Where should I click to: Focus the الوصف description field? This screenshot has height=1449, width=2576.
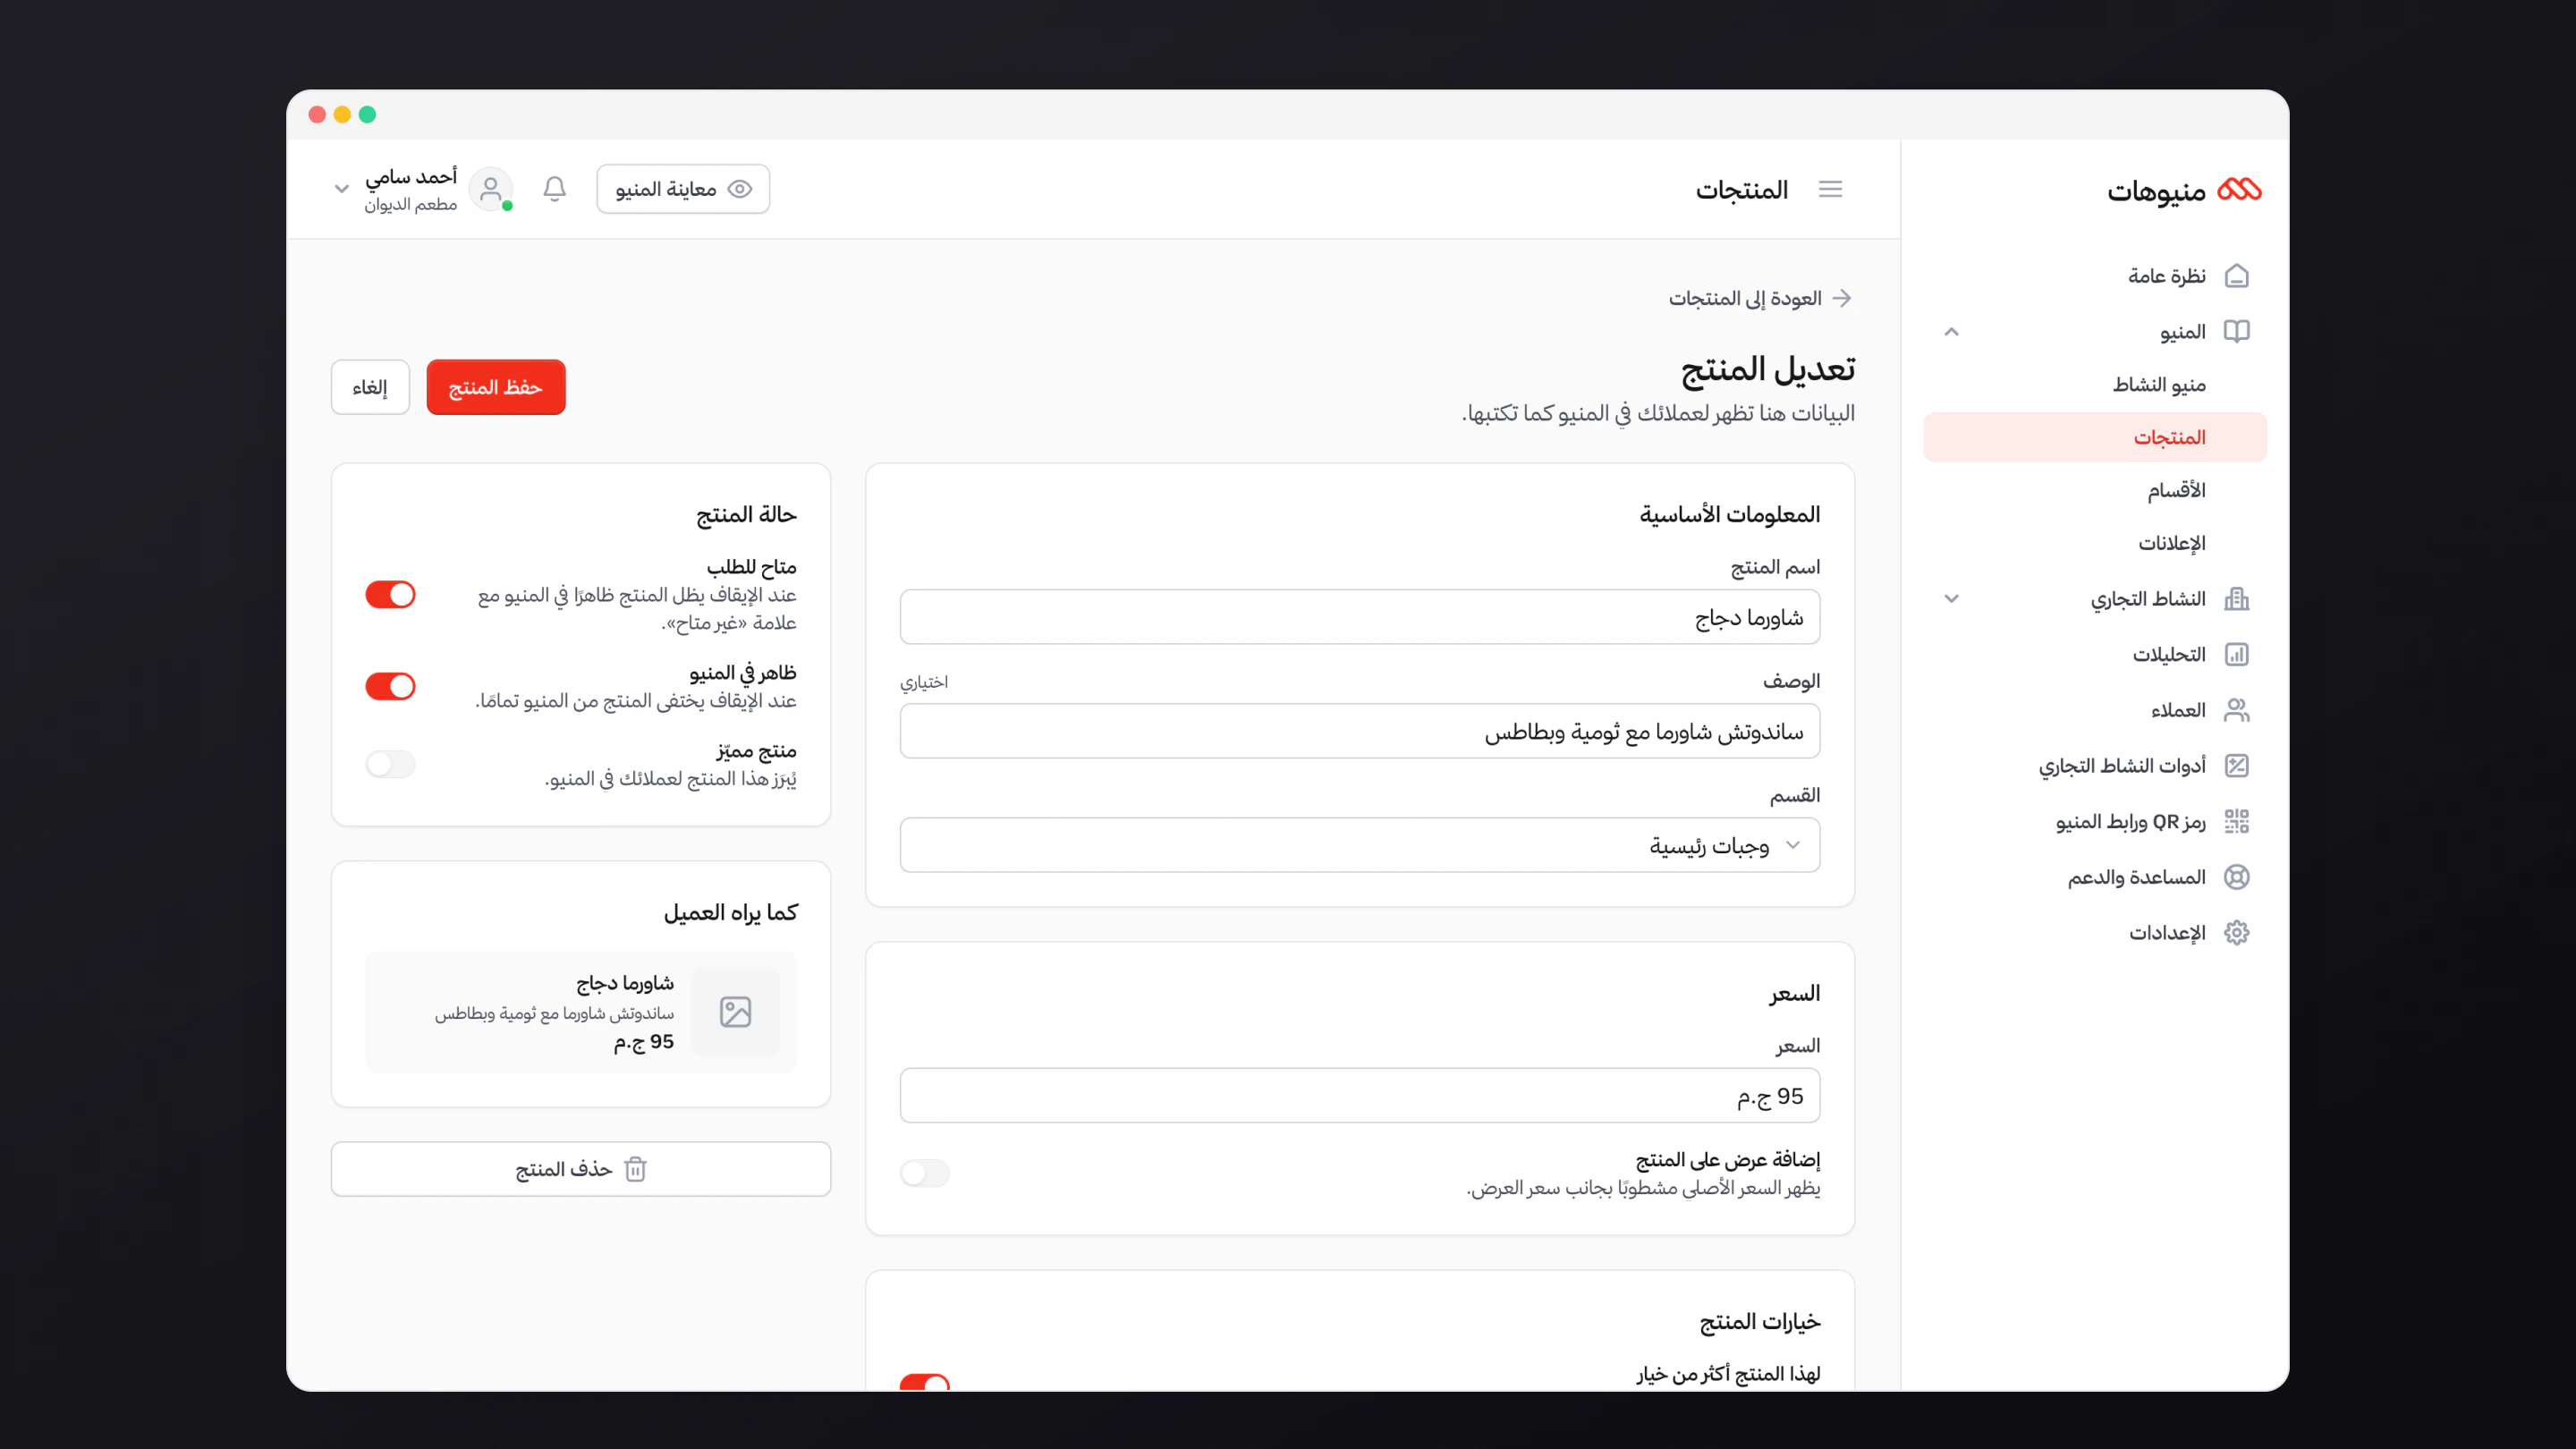pos(1359,731)
